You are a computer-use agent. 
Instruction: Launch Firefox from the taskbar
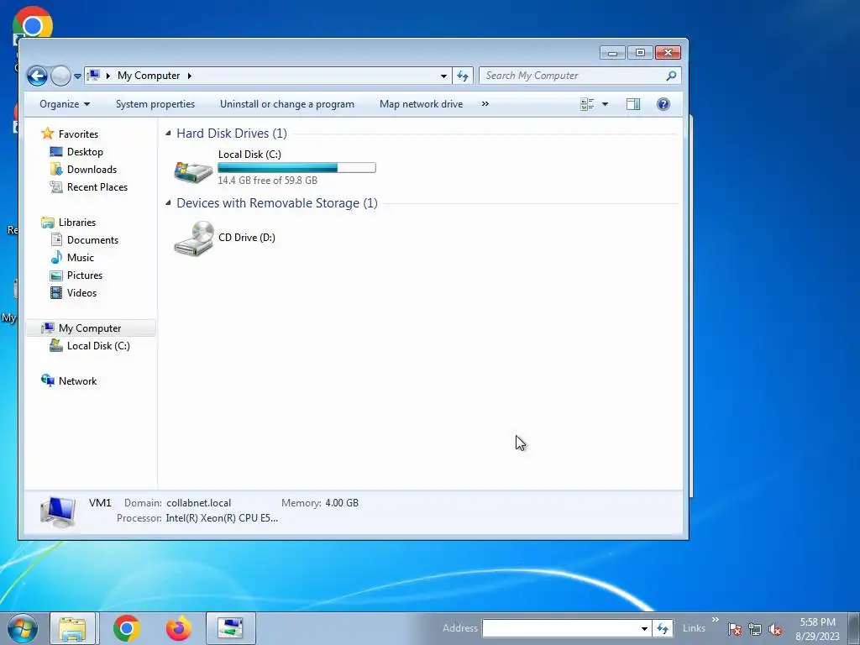point(179,628)
